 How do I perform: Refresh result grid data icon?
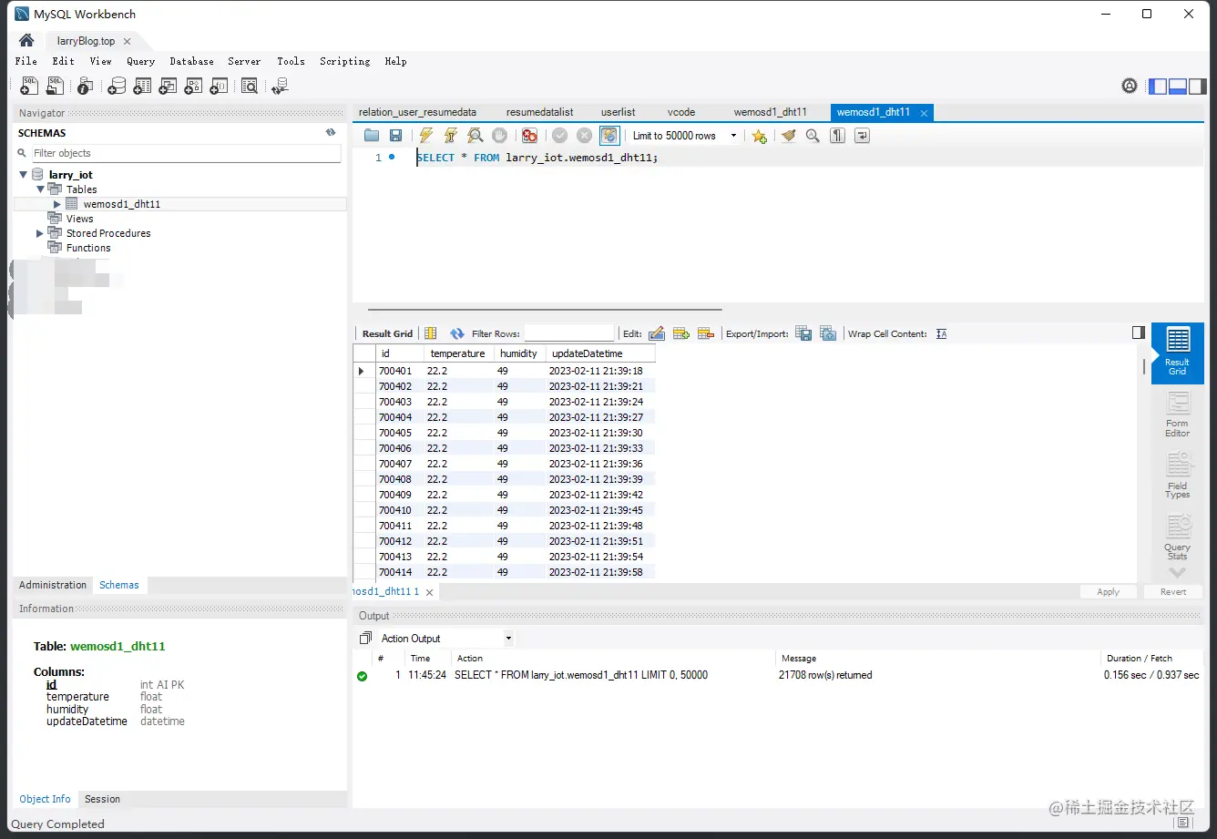(457, 333)
